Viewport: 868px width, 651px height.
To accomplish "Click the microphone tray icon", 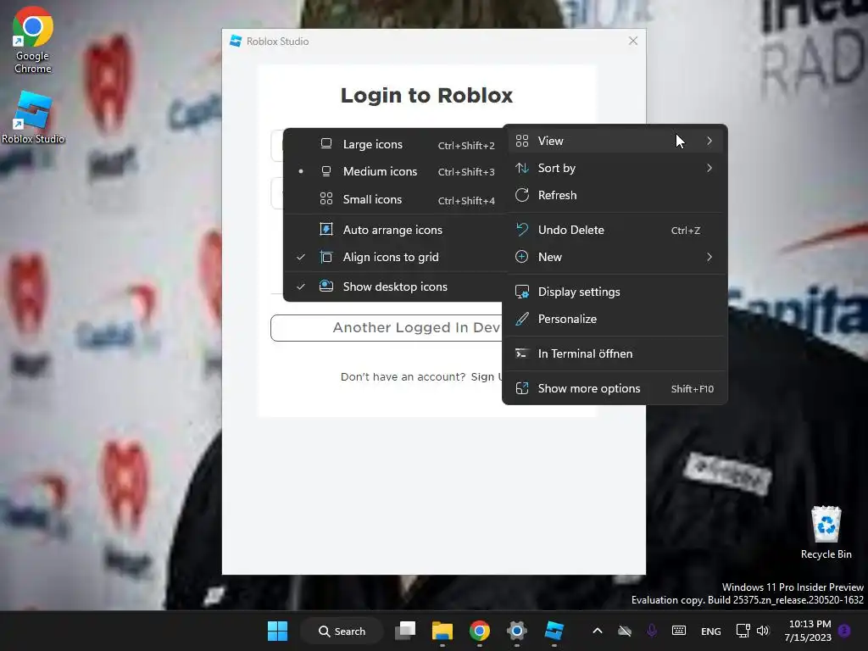I will click(x=652, y=631).
